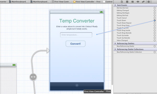This screenshot has height=94, width=157.
Task: Open the Attributes inspector icon
Action: pyautogui.click(x=138, y=2)
